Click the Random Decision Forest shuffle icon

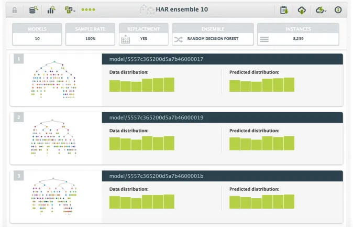click(x=178, y=39)
